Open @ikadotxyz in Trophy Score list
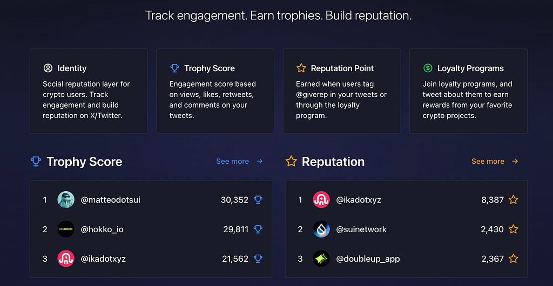The height and width of the screenshot is (286, 553). point(103,259)
